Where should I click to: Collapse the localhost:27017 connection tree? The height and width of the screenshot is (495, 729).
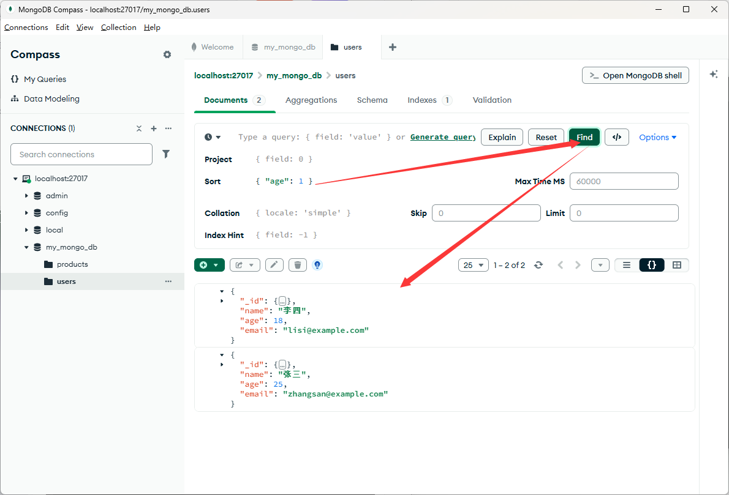click(x=15, y=179)
